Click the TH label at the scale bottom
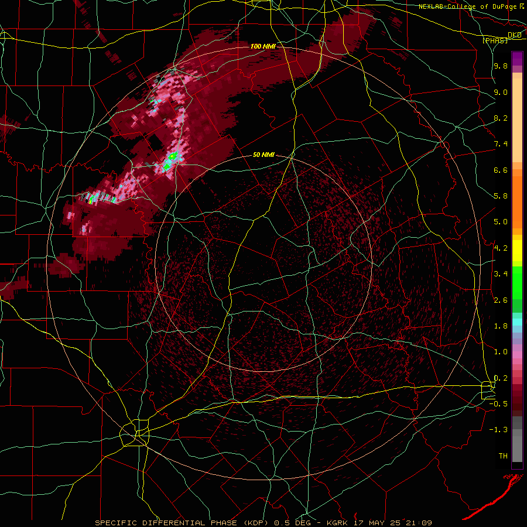The height and width of the screenshot is (527, 527). coord(503,456)
